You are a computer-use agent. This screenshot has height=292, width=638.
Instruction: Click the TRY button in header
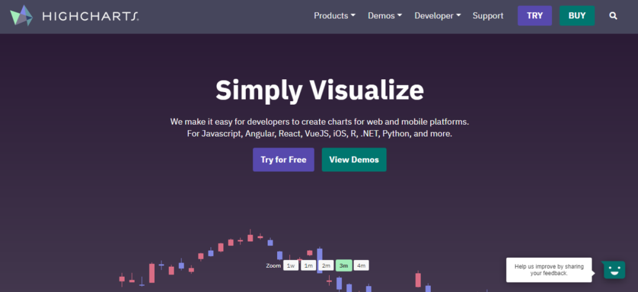point(535,16)
